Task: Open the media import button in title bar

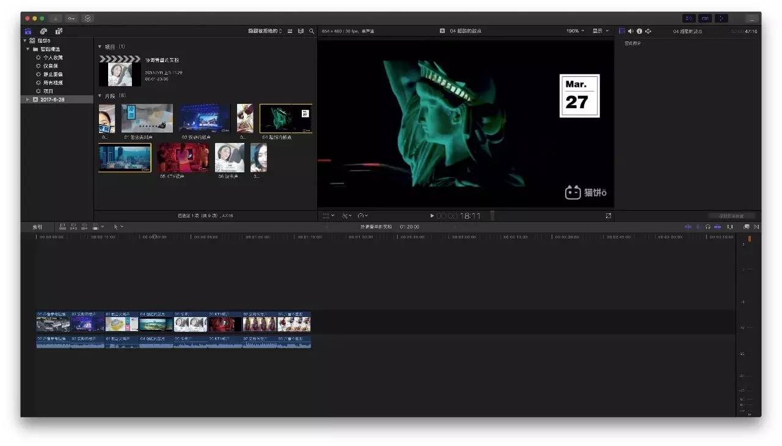Action: (55, 18)
